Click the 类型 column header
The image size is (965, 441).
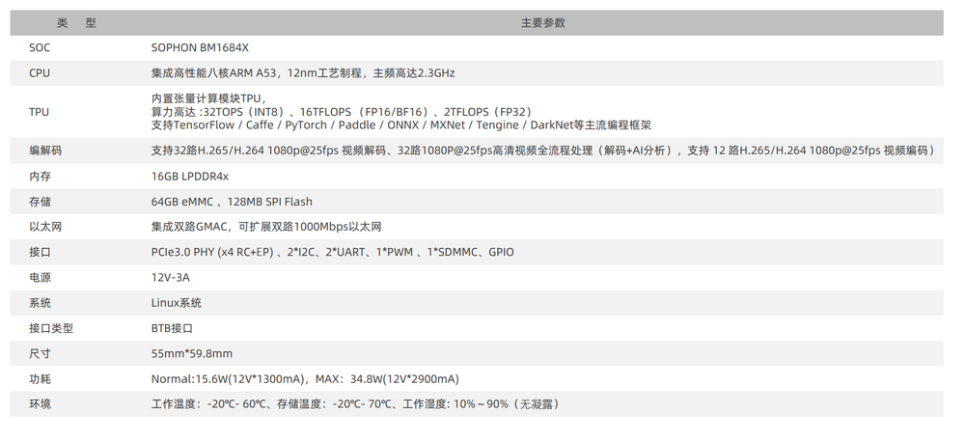pos(77,23)
